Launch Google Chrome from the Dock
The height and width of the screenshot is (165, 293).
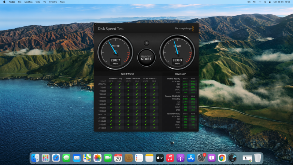tap(222, 158)
